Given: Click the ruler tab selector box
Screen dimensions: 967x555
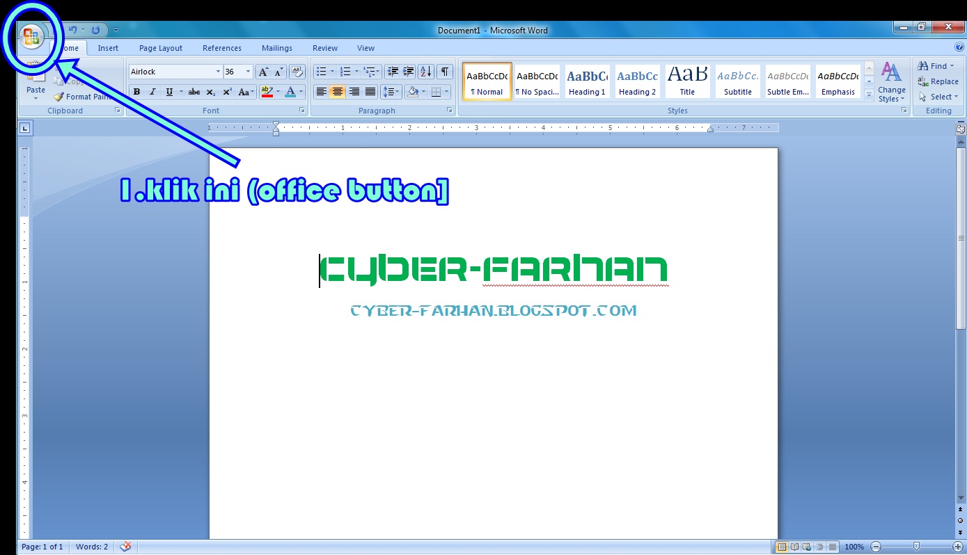Looking at the screenshot, I should click(x=24, y=128).
